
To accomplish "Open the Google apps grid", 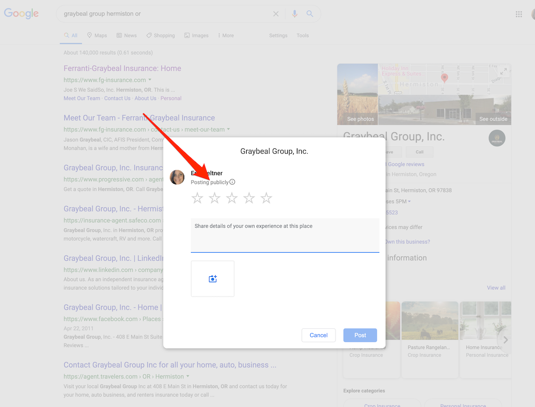I will click(x=518, y=14).
